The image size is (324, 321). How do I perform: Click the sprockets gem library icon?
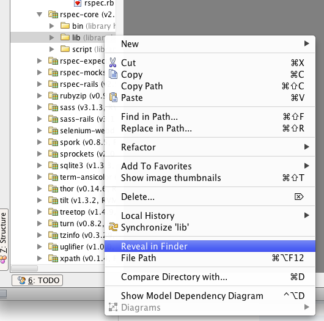tap(53, 154)
